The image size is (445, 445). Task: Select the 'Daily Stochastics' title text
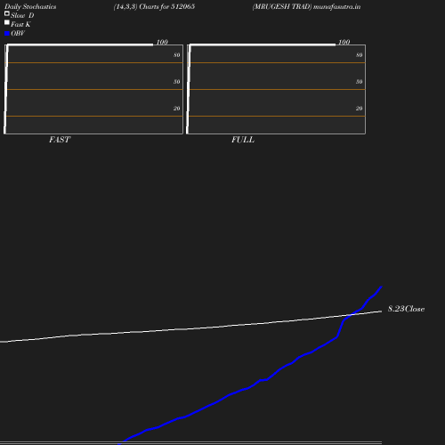pyautogui.click(x=30, y=7)
